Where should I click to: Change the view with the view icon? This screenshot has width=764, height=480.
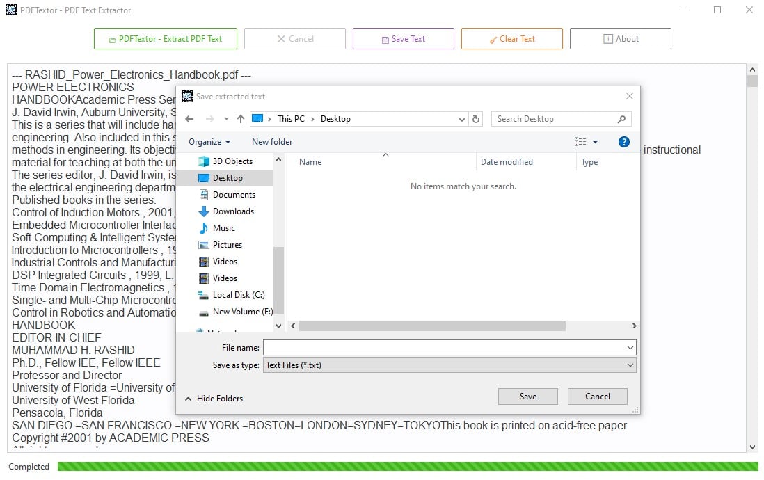point(580,142)
